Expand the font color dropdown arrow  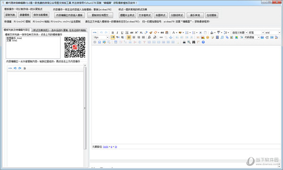(176, 33)
